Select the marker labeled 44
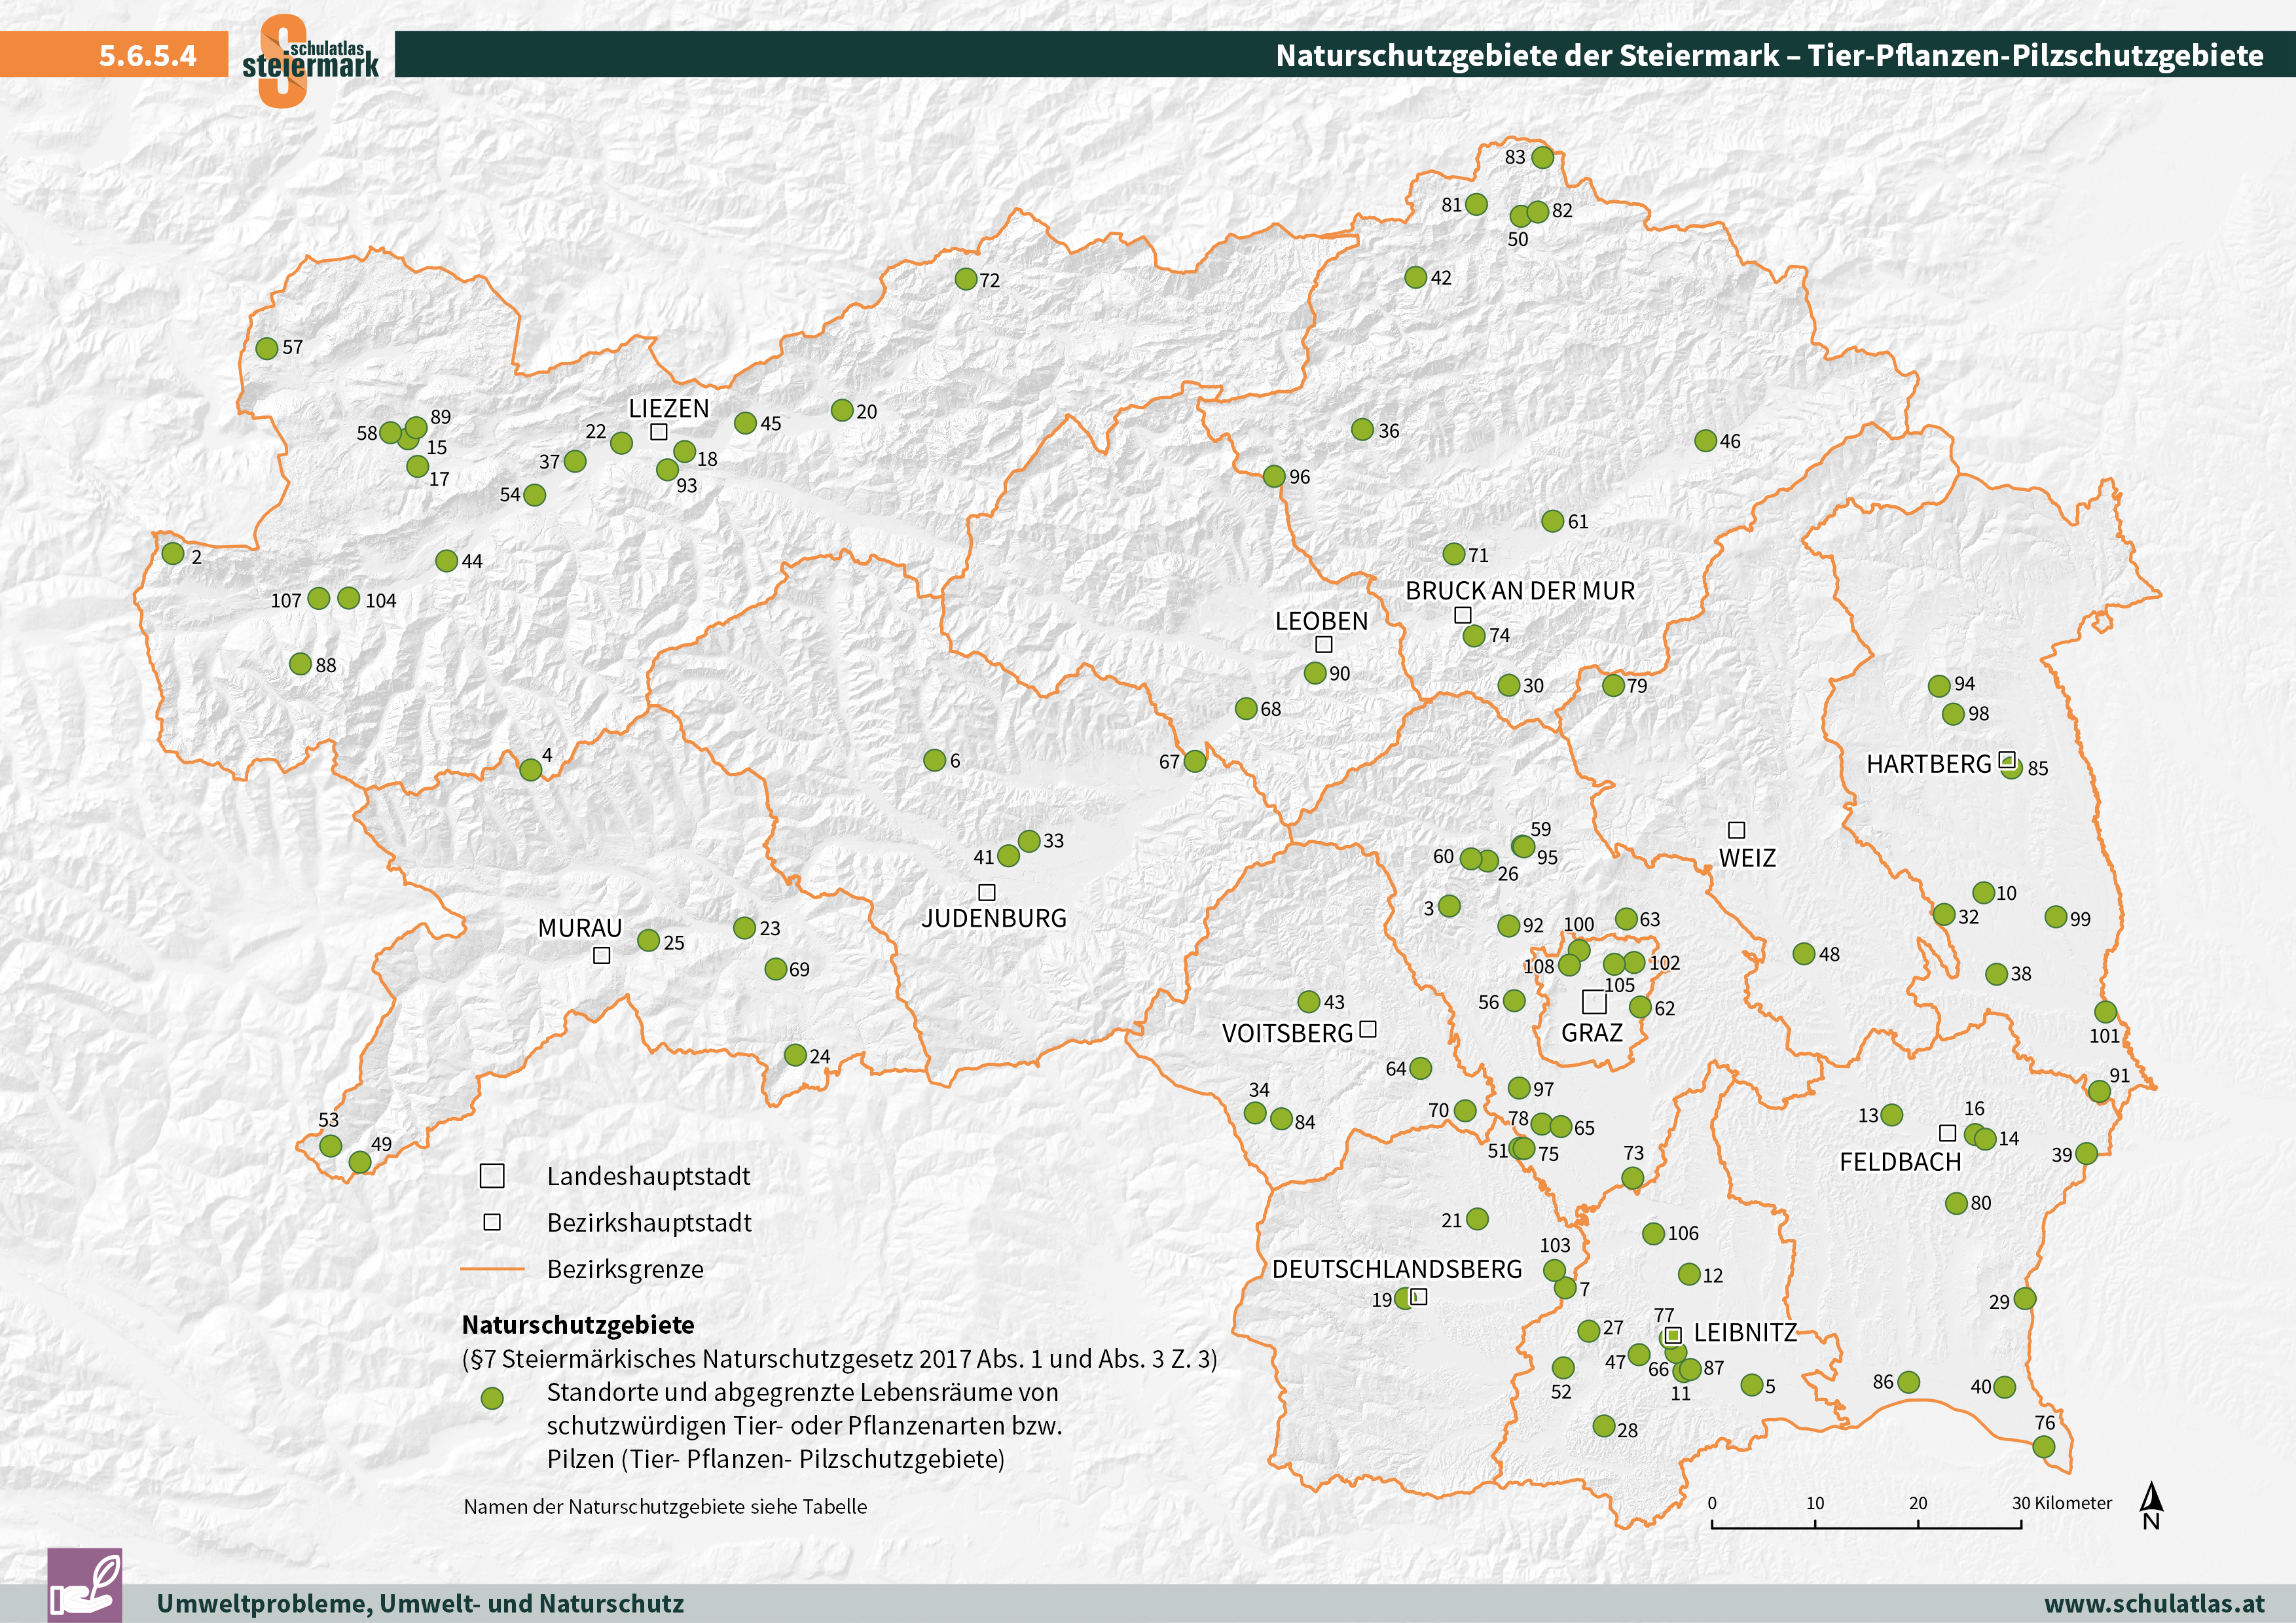 (447, 561)
